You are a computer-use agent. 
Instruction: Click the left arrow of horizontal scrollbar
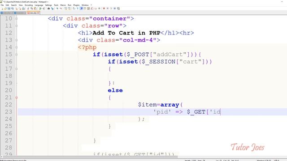1,157
